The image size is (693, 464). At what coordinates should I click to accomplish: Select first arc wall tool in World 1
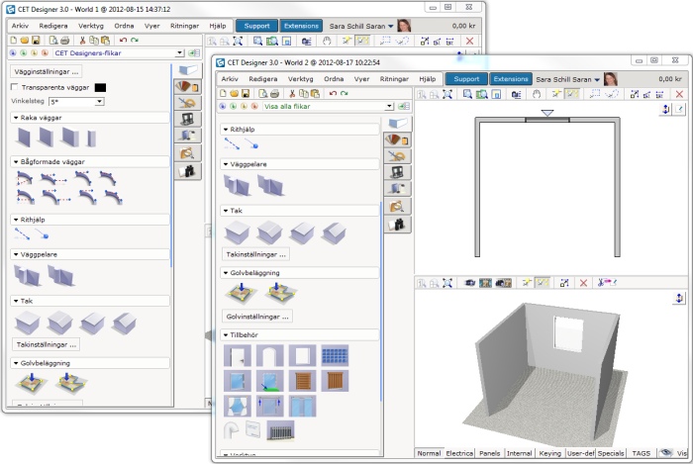(24, 178)
